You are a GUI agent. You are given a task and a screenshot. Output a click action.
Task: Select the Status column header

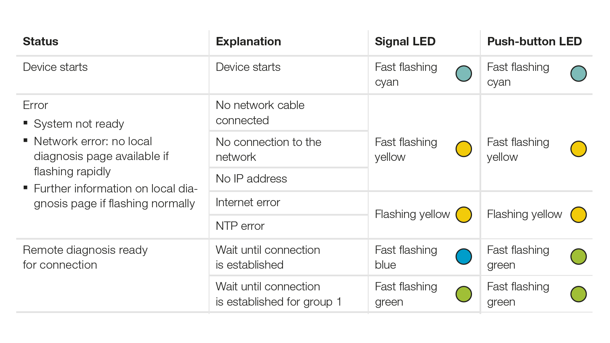(40, 42)
